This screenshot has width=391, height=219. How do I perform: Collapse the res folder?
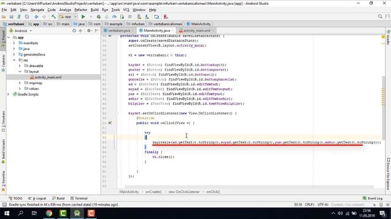click(14, 60)
